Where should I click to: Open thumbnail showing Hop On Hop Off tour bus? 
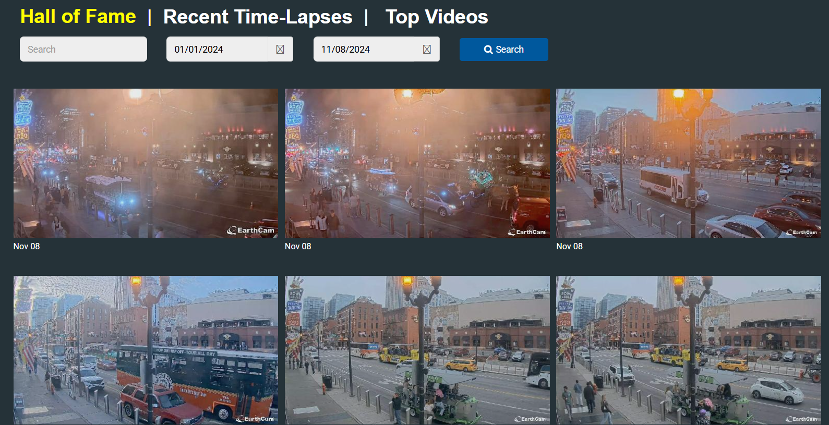tap(146, 350)
